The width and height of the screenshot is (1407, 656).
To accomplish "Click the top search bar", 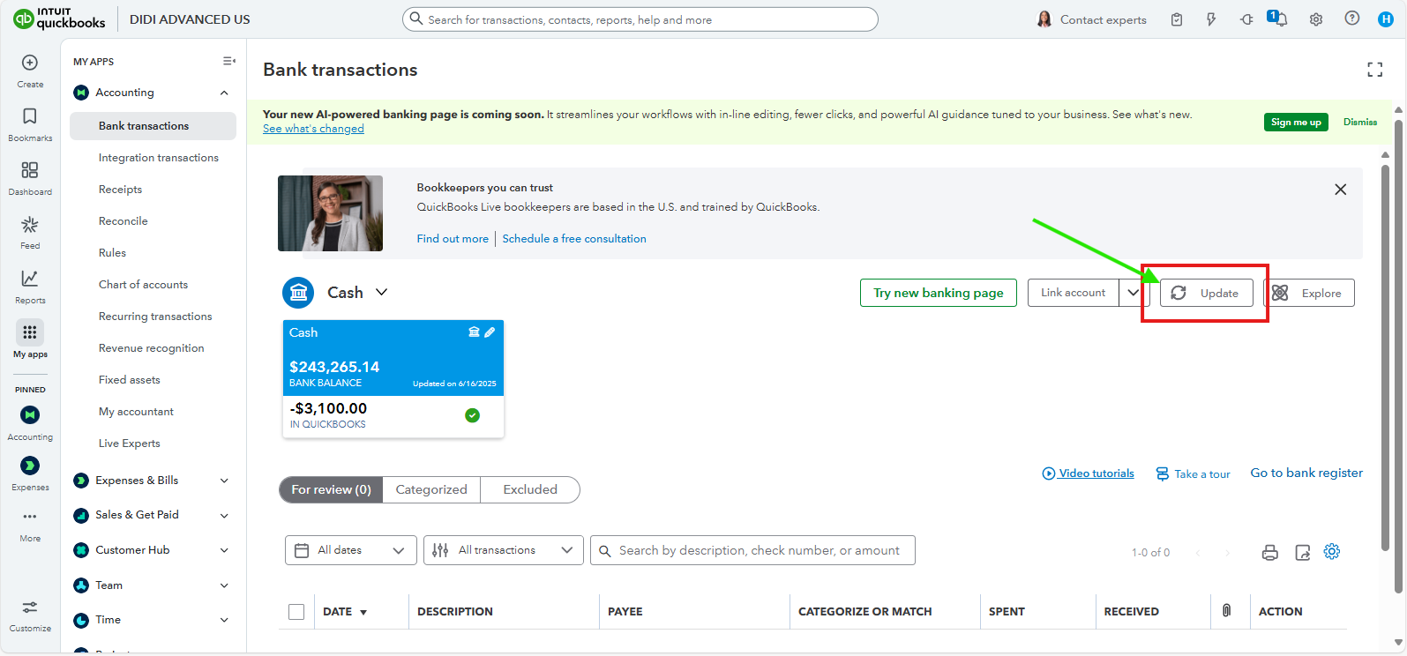I will tap(640, 19).
